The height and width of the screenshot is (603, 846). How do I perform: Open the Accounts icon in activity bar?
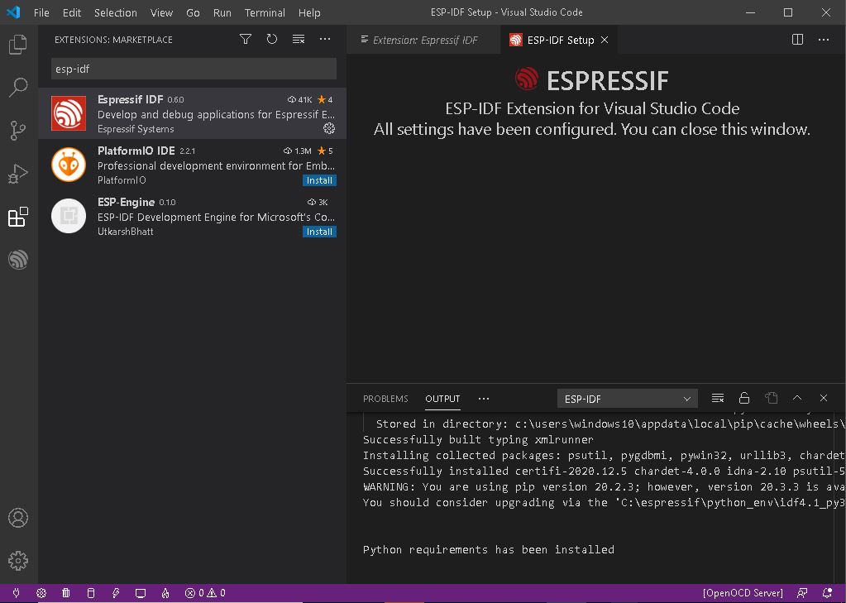[18, 517]
